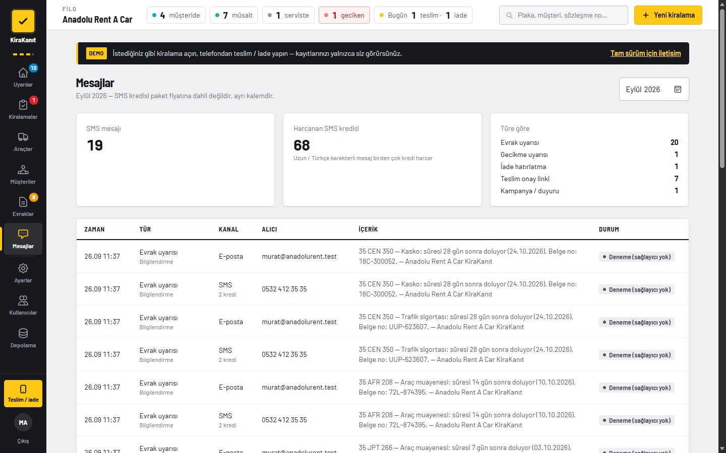Click the Mesajlar page heading

pos(95,83)
